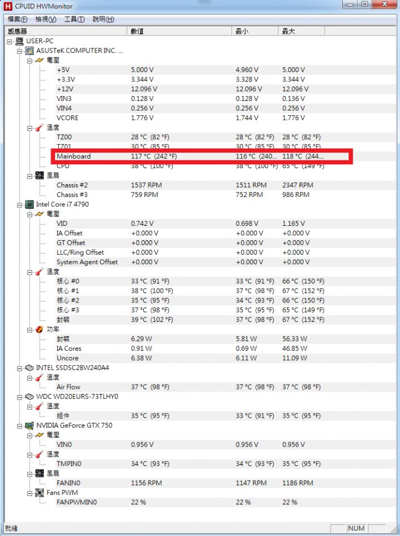Select the Uncore power row

[226, 358]
